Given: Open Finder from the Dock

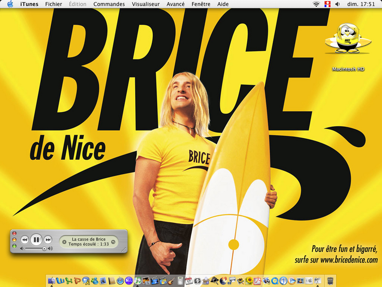Looking at the screenshot, I should [x=52, y=281].
